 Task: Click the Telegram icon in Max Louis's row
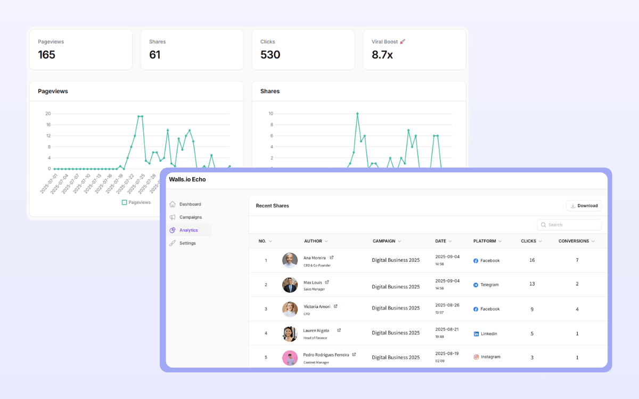476,285
